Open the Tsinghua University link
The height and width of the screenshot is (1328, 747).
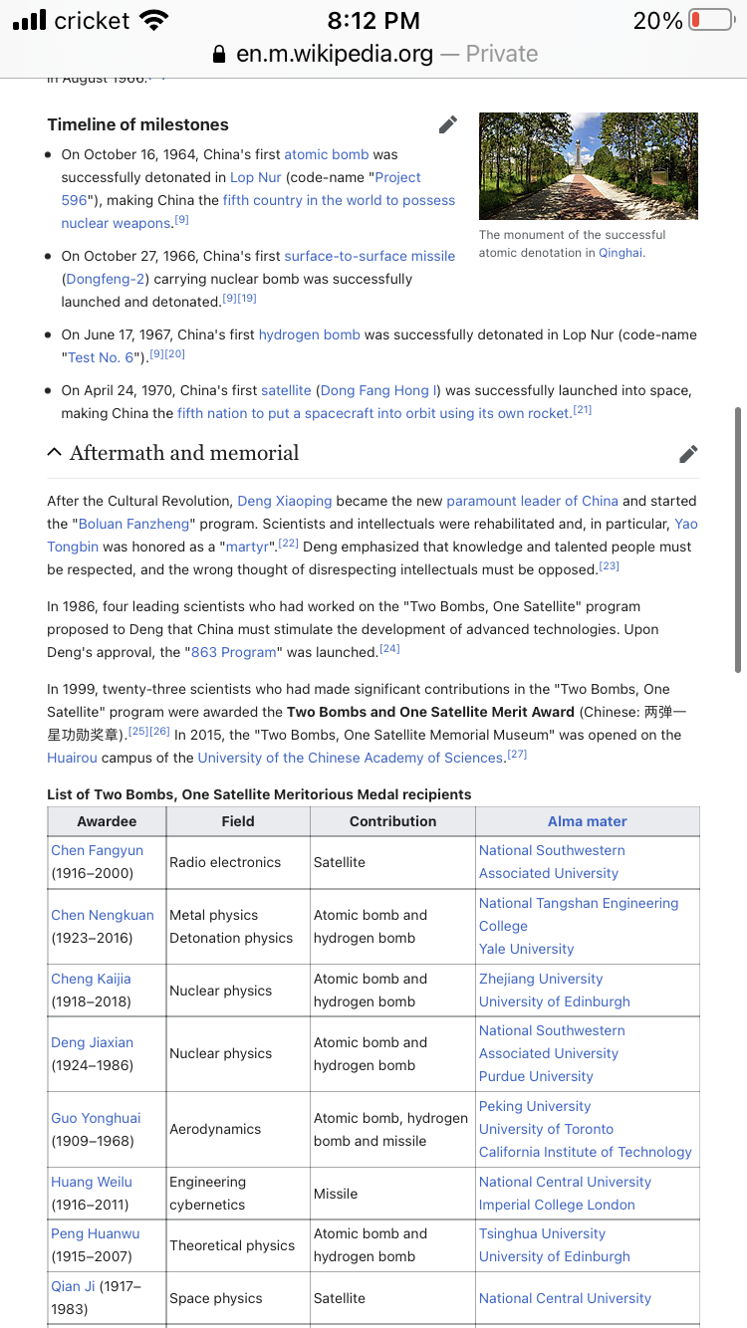point(542,1233)
